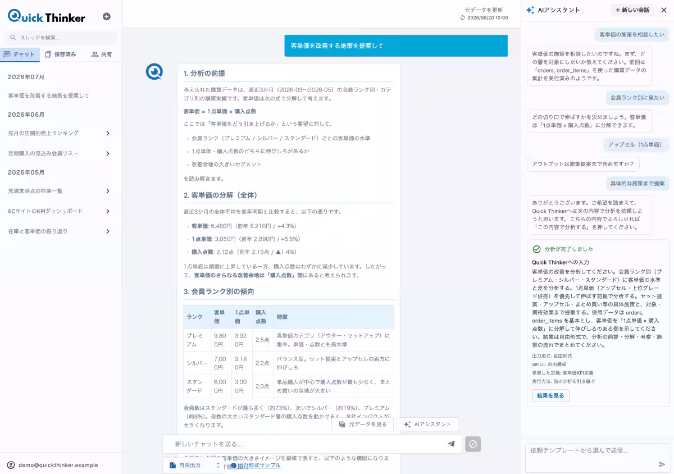Click the プレミアム row cell in table
The image size is (674, 474).
197,340
